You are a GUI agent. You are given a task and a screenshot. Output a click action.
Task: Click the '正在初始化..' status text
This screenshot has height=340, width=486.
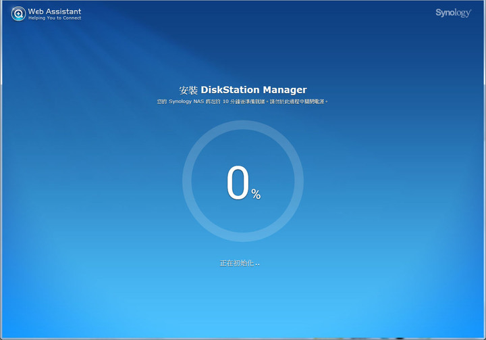[x=240, y=263]
